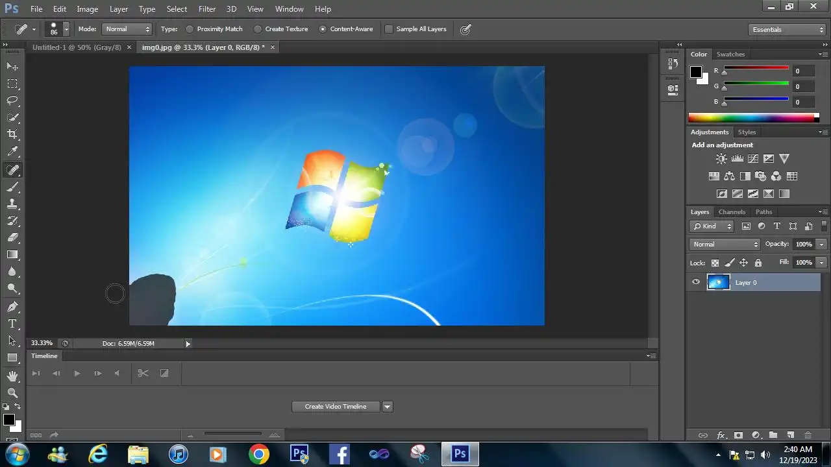Hide Layer 0 using the eye icon
The image size is (831, 467).
click(x=696, y=282)
